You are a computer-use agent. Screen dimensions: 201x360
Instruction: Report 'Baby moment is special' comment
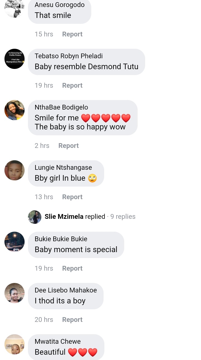pyautogui.click(x=72, y=268)
